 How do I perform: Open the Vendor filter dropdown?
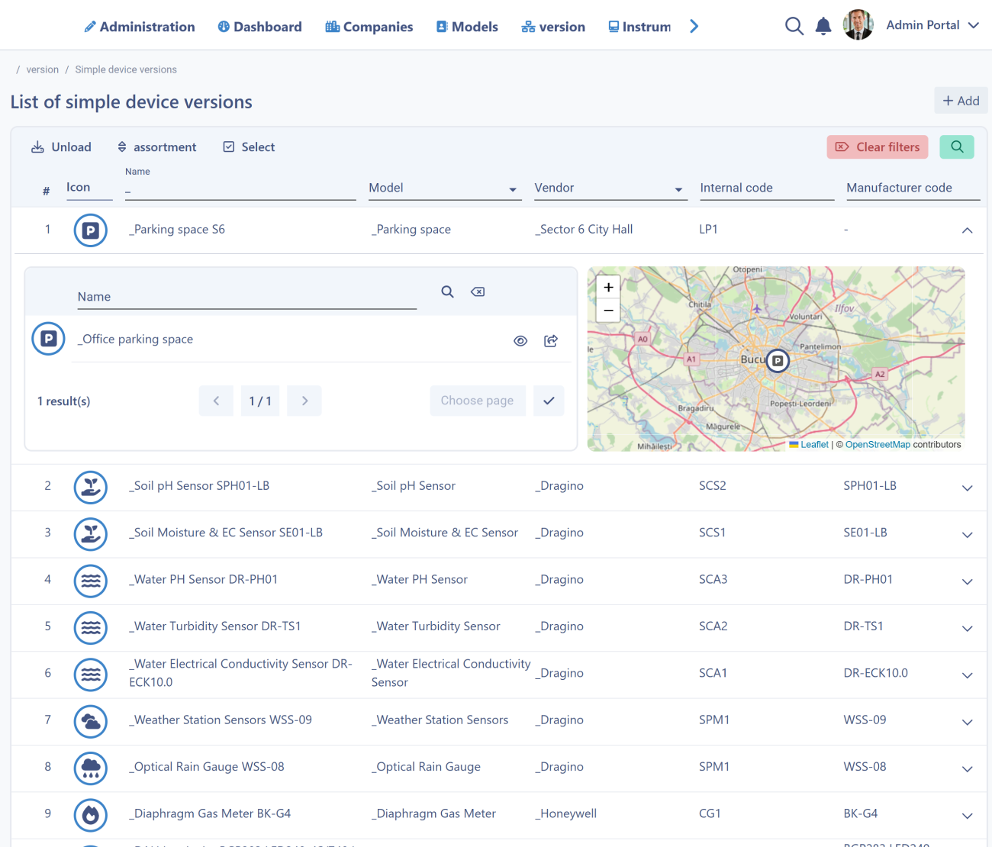pyautogui.click(x=610, y=188)
